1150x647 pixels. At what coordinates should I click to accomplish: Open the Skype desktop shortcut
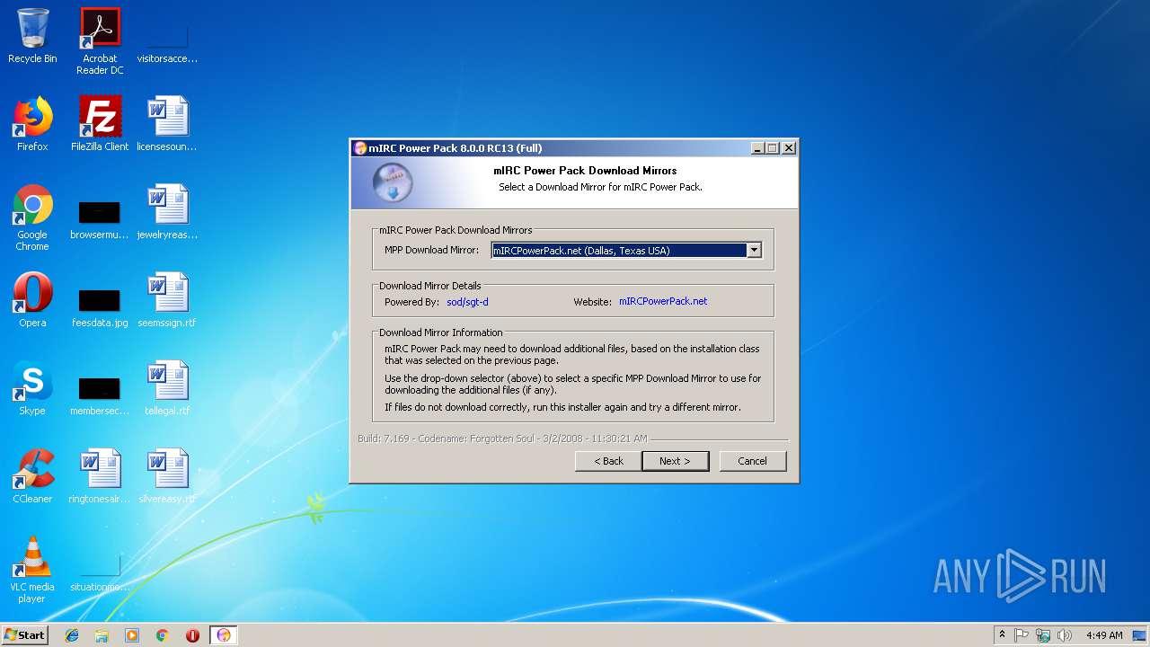coord(32,388)
